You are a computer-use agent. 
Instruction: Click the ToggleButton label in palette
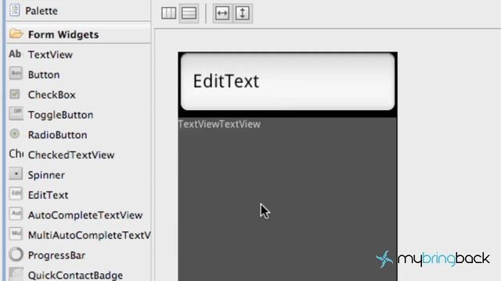pyautogui.click(x=61, y=115)
